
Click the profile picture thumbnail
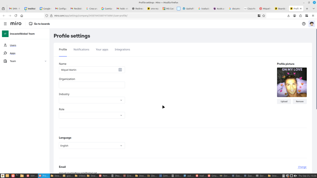pos(292,82)
